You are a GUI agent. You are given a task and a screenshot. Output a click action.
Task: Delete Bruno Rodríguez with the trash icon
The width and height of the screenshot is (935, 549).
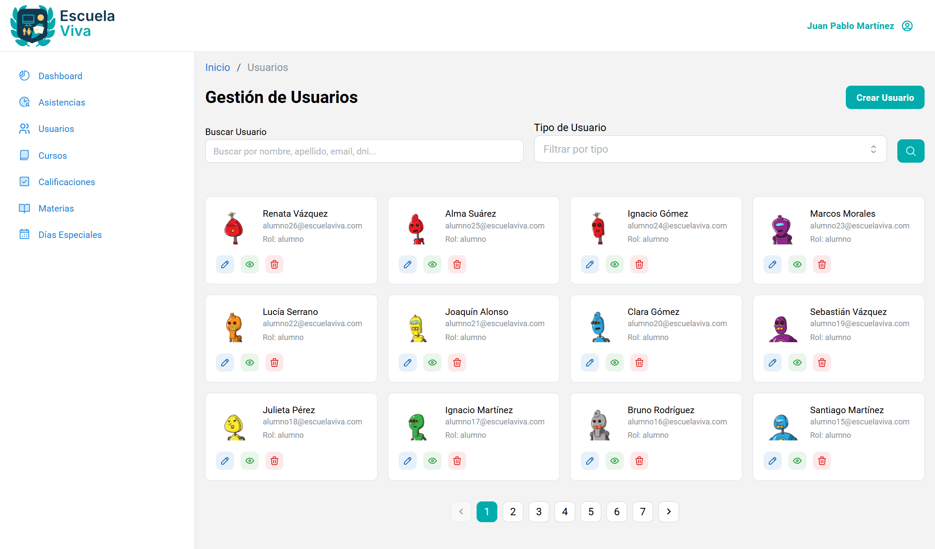pyautogui.click(x=639, y=460)
